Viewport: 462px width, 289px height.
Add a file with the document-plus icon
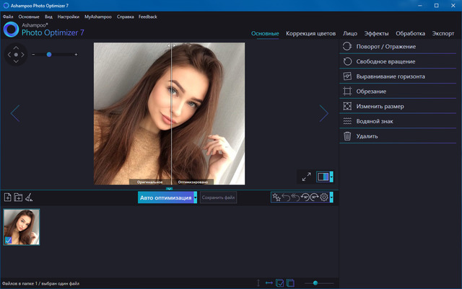click(8, 197)
